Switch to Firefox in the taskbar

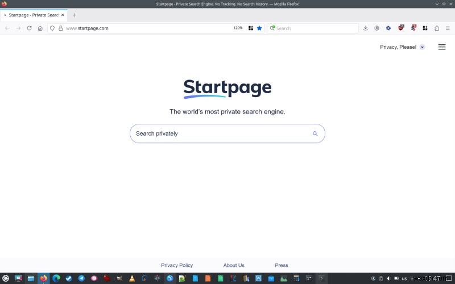[44, 278]
